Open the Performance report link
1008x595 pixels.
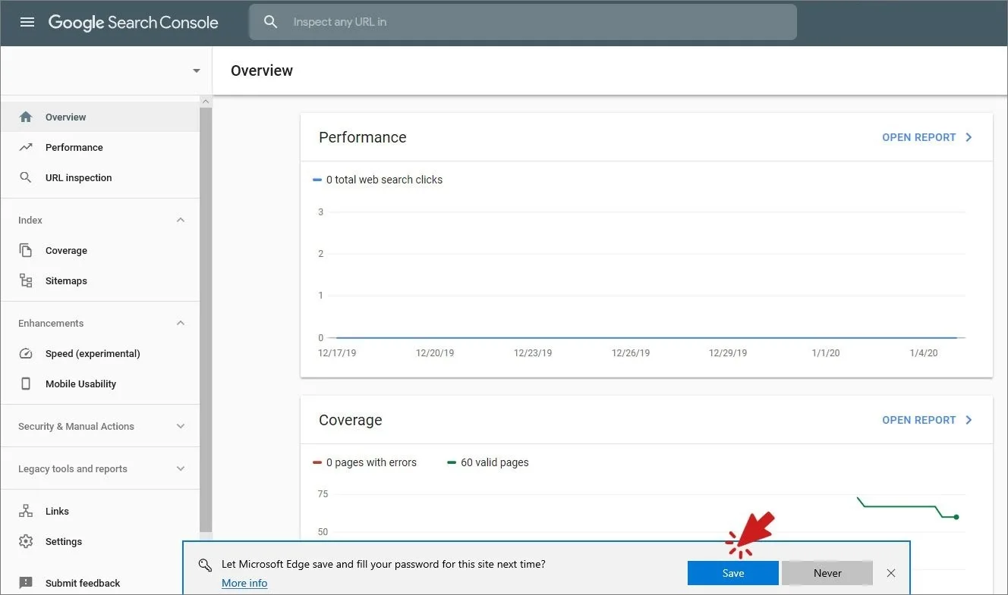click(x=928, y=137)
